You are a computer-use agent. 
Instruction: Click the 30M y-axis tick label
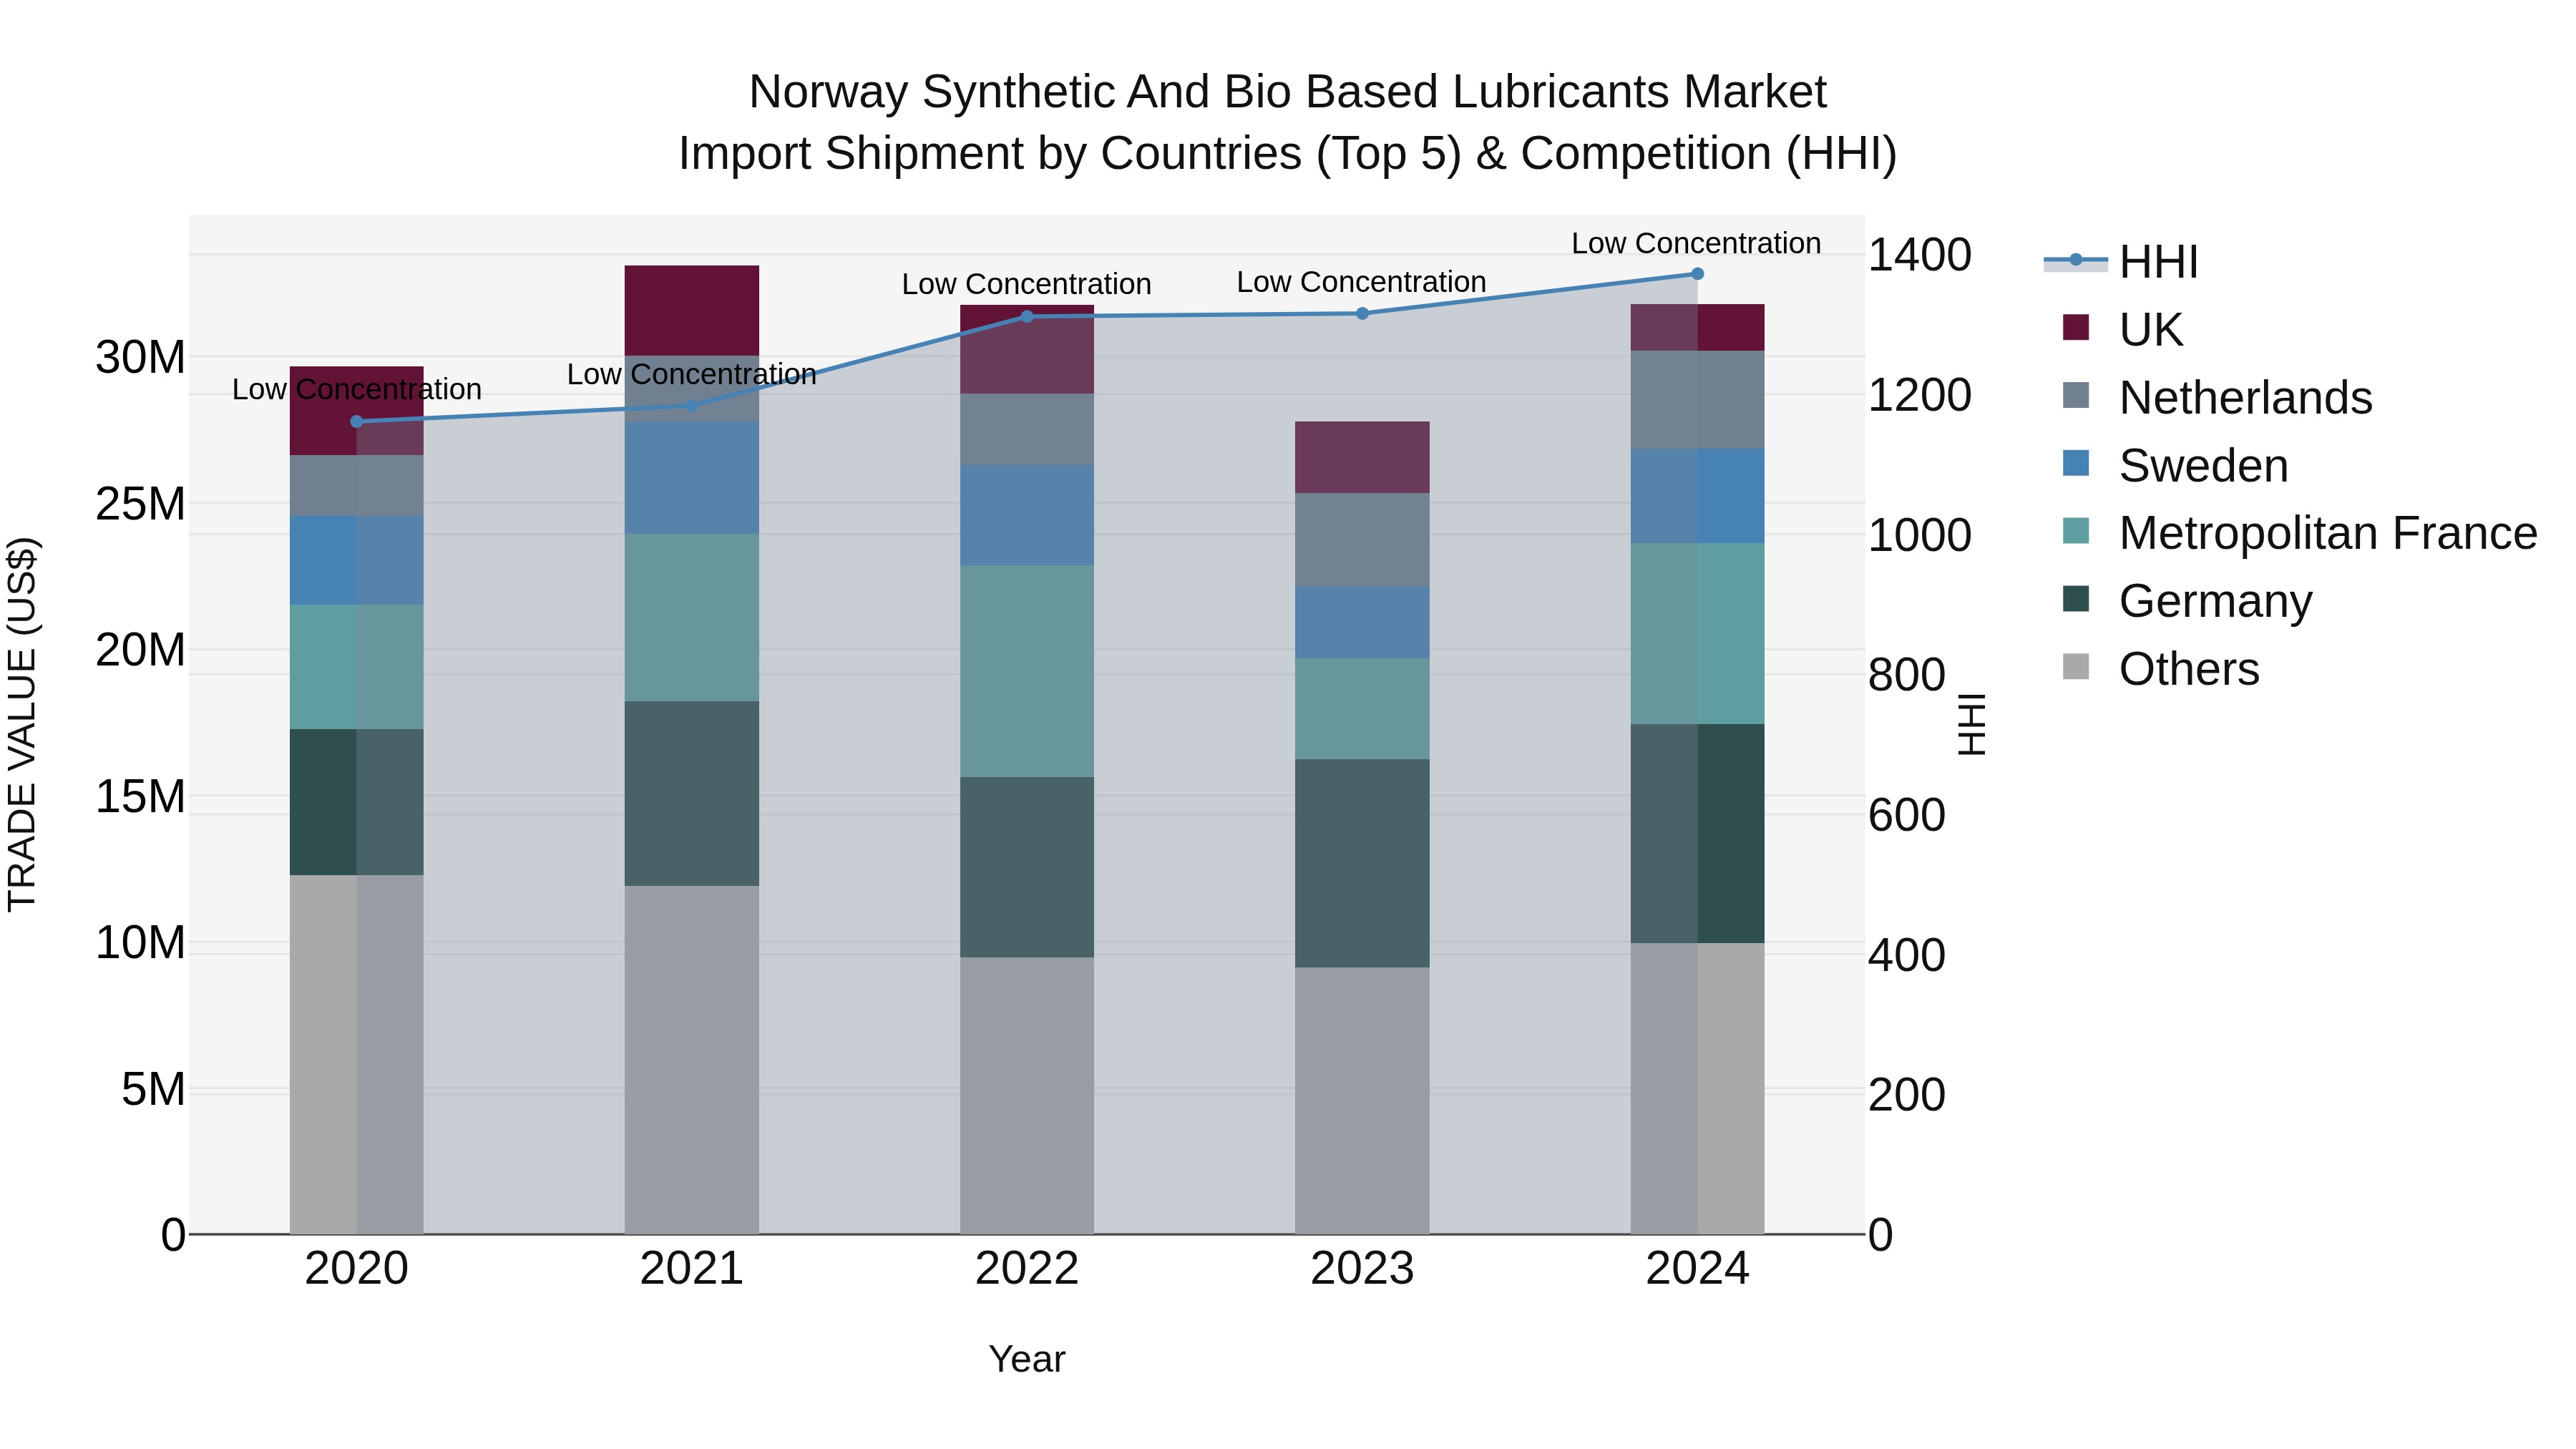[x=140, y=357]
